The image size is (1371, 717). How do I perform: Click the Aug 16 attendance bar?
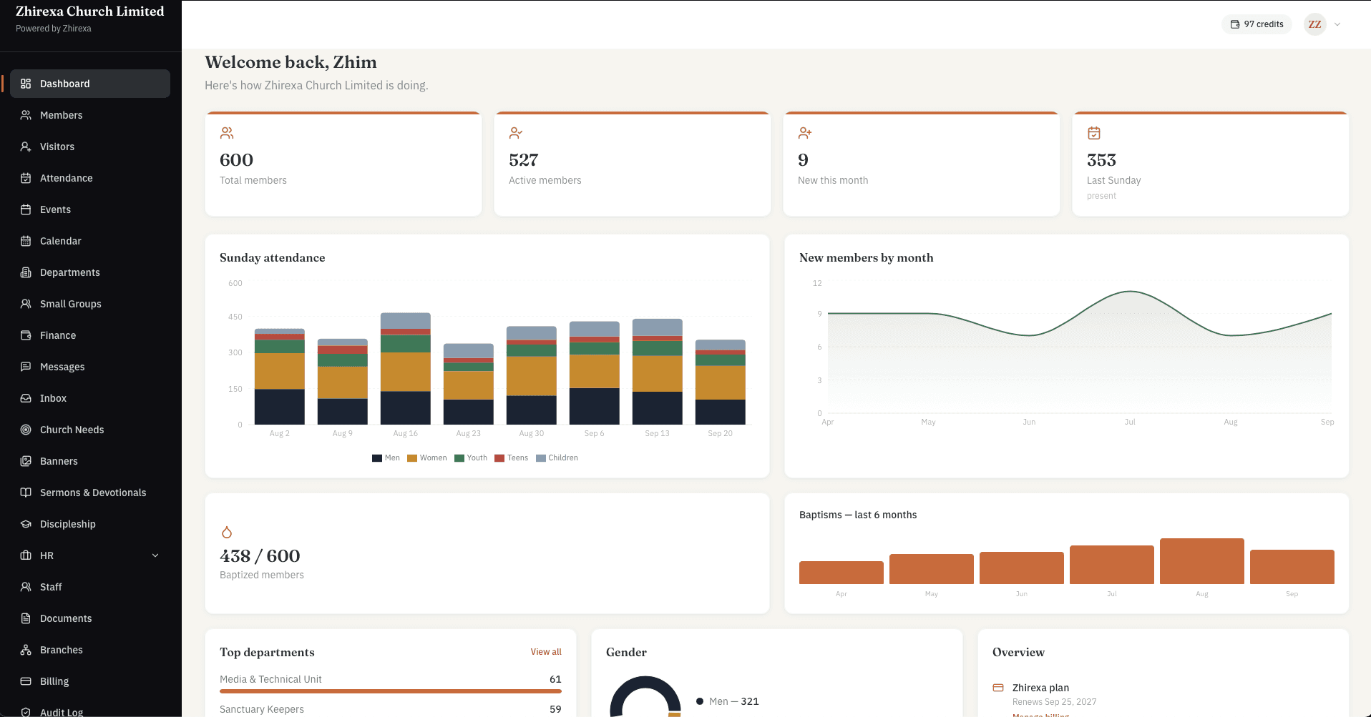click(406, 369)
